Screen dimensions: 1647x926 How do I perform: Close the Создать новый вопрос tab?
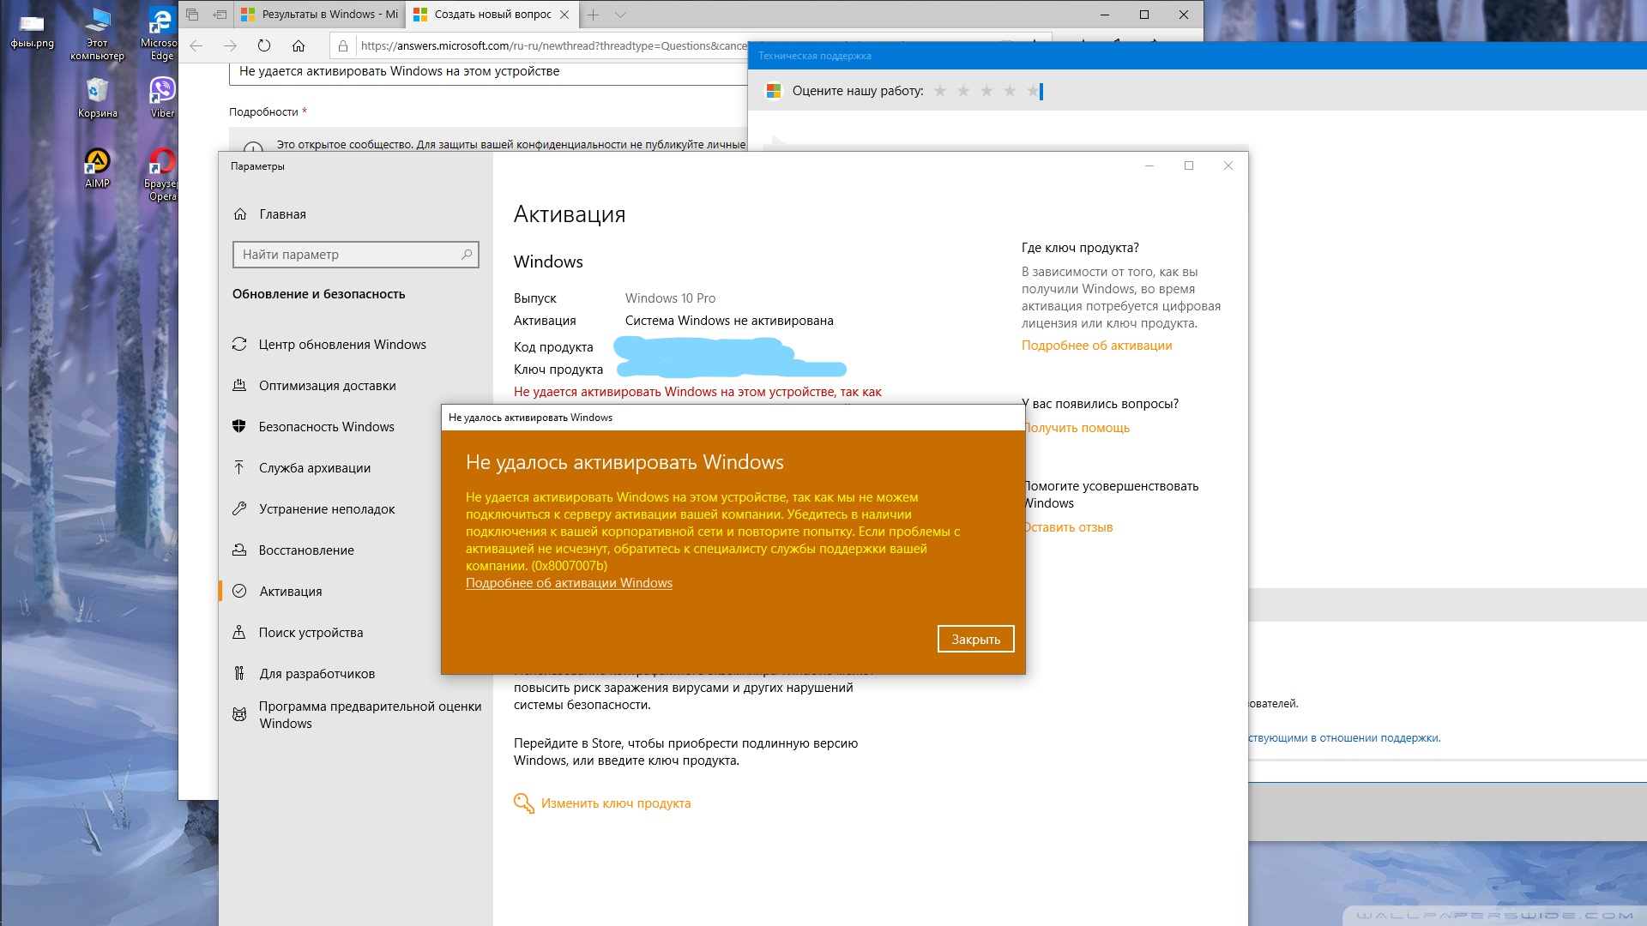[564, 15]
